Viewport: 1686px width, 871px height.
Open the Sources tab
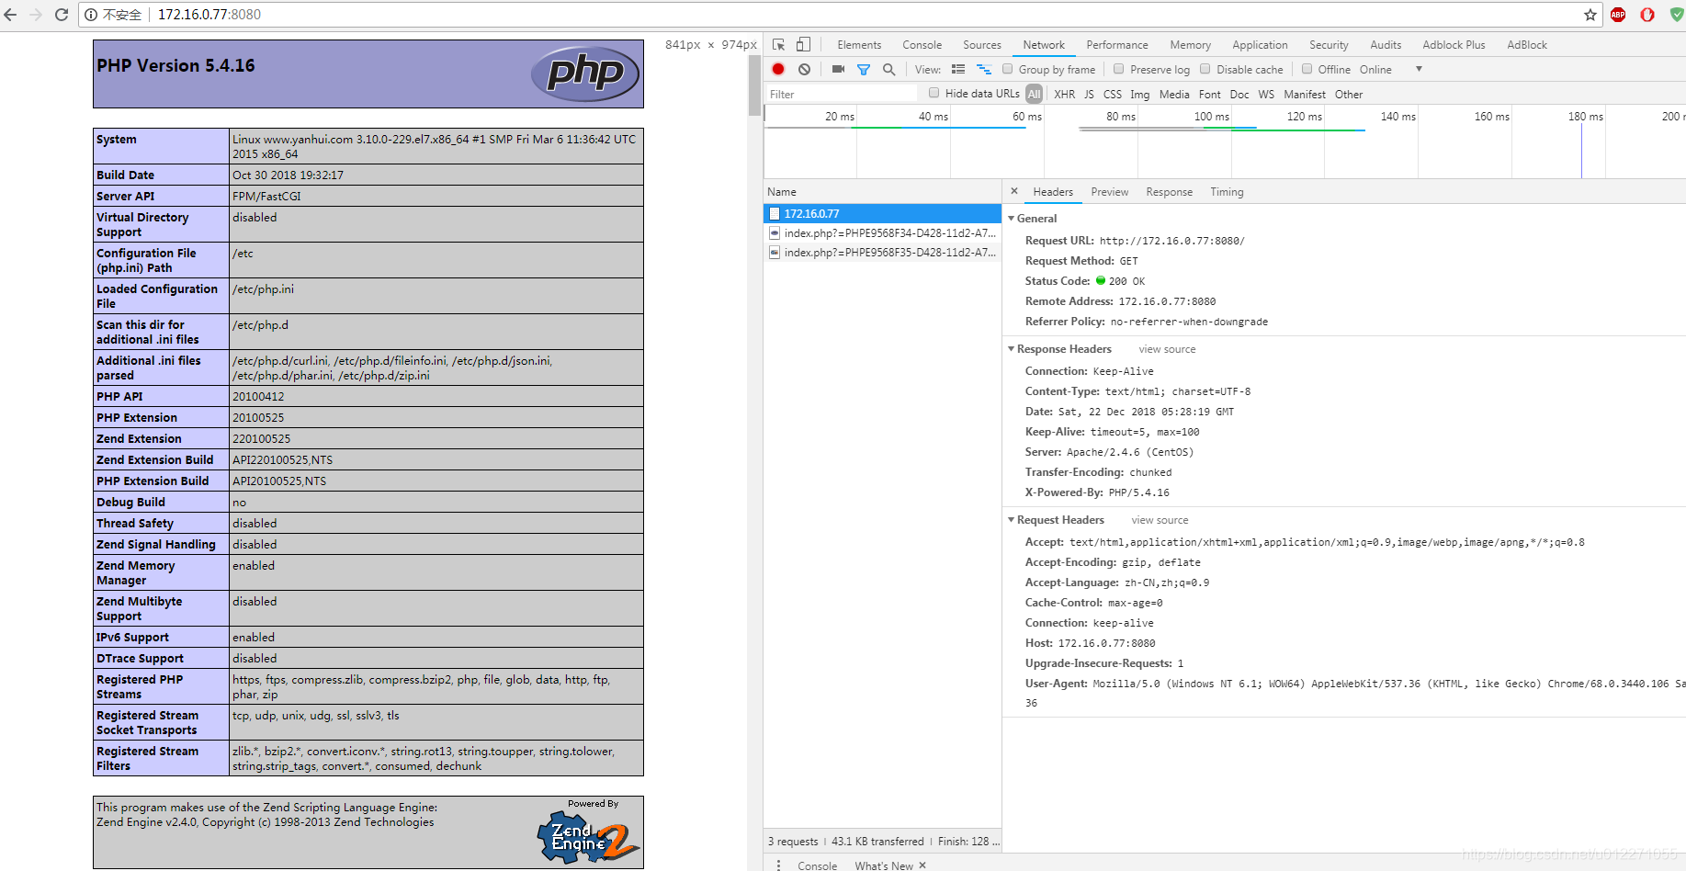[x=982, y=44]
